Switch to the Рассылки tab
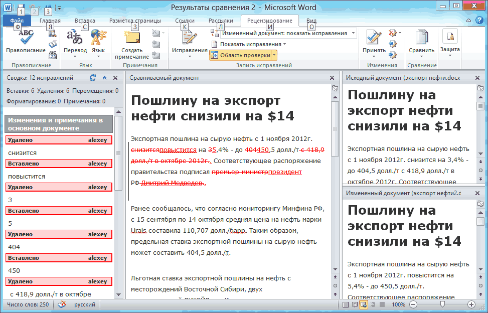Screen dimensions: 488x313 tap(221, 21)
